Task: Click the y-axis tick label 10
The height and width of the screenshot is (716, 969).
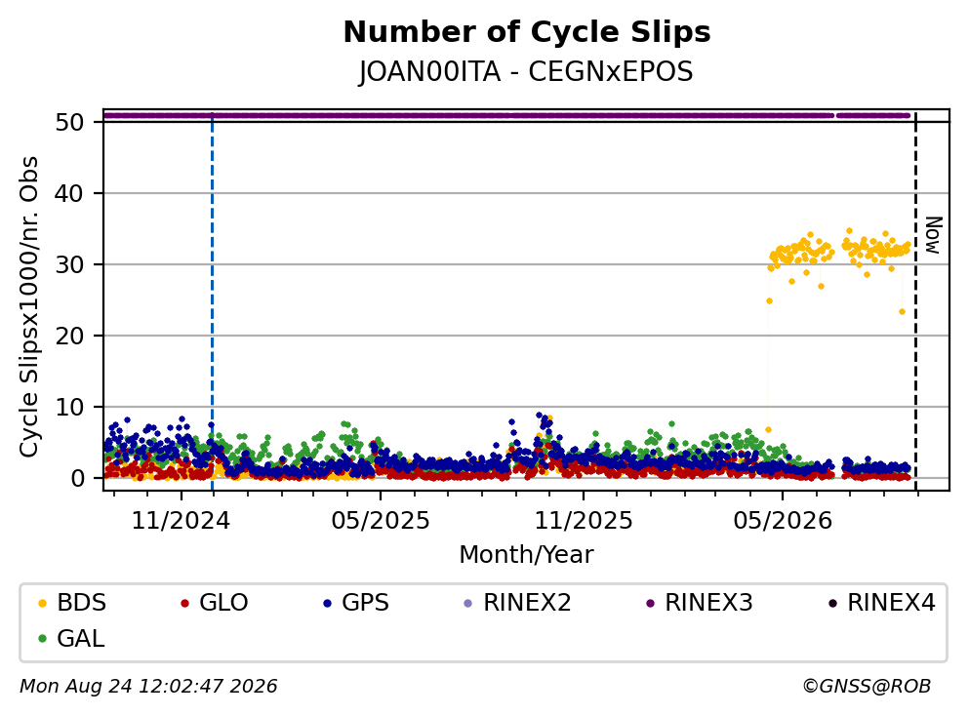Action: pyautogui.click(x=69, y=407)
